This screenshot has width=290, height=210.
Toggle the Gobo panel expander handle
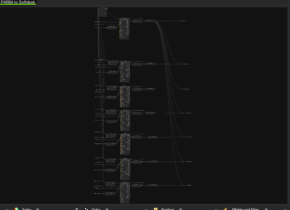pyautogui.click(x=76, y=209)
